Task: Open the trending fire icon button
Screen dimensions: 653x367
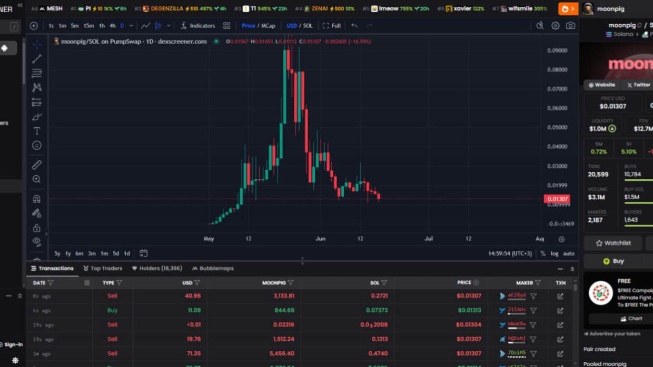Action: point(568,8)
